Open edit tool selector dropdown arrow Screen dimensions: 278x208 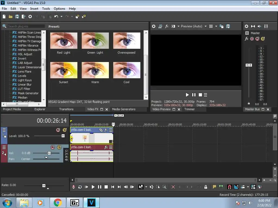pos(146,187)
